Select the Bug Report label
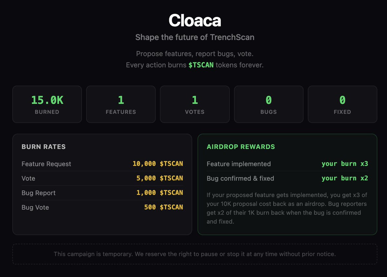The height and width of the screenshot is (277, 387). (38, 193)
